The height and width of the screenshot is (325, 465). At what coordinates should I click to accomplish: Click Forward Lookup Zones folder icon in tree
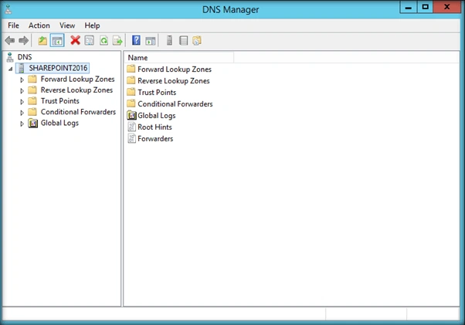point(32,79)
